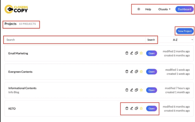Edit the Evergreen Contents project name

pos(131,72)
